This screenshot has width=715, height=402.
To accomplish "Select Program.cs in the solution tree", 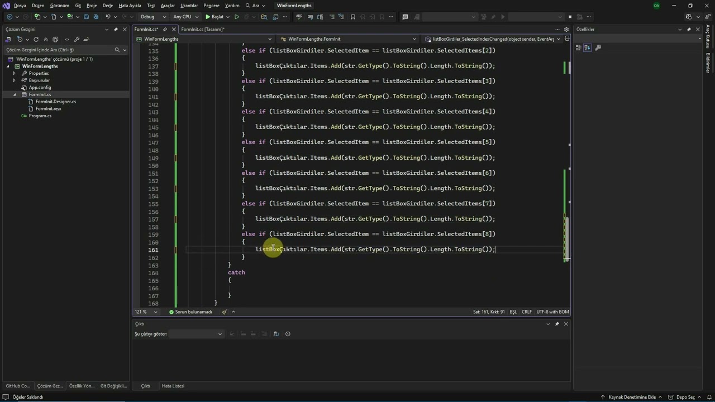I will coord(40,116).
